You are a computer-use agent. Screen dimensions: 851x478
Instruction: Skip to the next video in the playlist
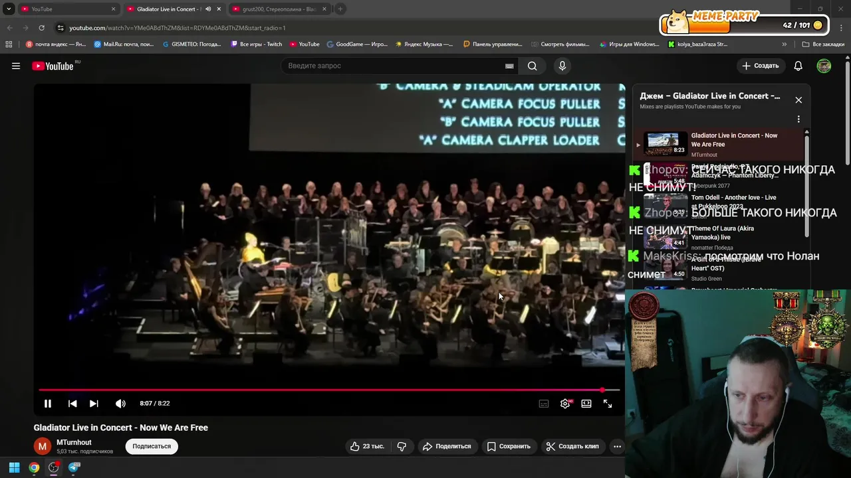click(x=94, y=404)
